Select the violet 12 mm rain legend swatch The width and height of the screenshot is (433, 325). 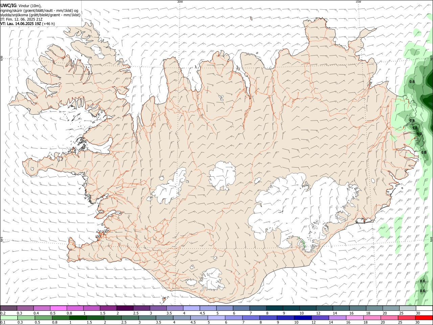tap(319, 318)
